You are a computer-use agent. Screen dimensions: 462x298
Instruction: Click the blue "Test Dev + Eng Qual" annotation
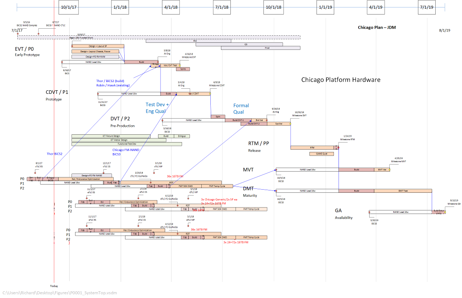[157, 108]
